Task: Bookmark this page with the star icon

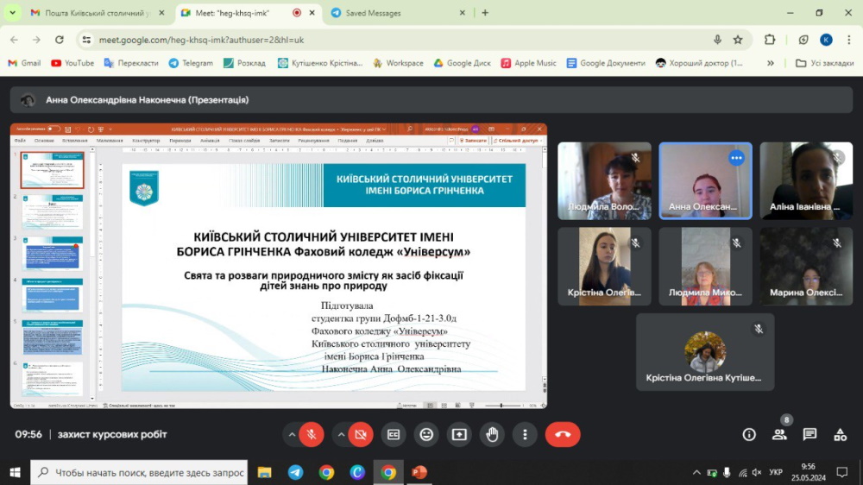Action: coord(738,40)
